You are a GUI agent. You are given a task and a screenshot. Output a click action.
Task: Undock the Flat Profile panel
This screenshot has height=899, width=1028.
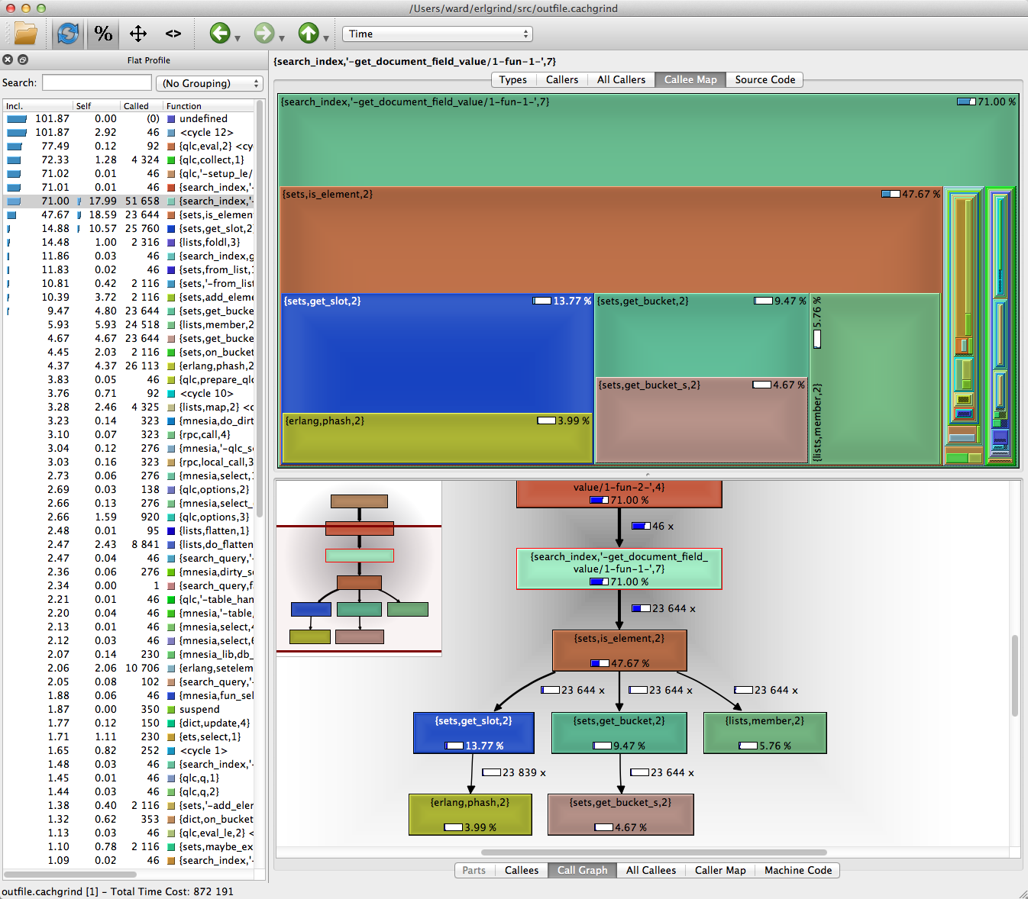coord(23,60)
